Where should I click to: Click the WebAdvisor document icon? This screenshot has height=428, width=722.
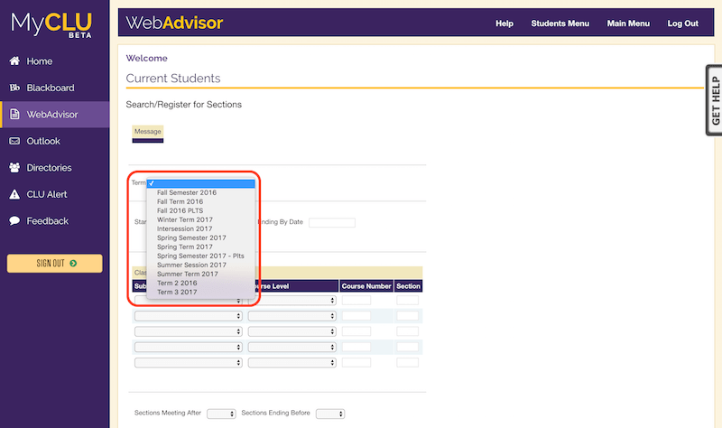coord(14,115)
